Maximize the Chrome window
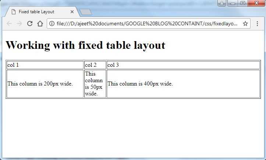Image resolution: width=266 pixels, height=160 pixels. coord(243,3)
